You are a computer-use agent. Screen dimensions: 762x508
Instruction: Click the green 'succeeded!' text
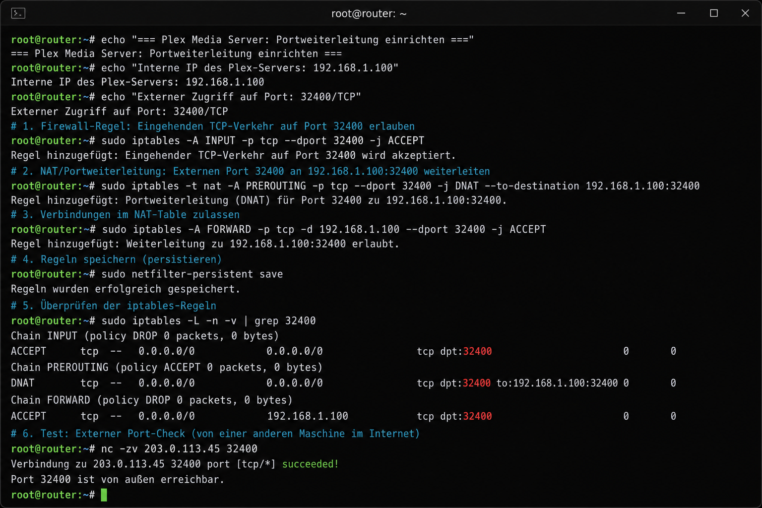pos(311,464)
